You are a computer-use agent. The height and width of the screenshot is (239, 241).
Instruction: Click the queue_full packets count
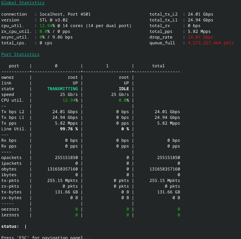pyautogui.click(x=211, y=43)
